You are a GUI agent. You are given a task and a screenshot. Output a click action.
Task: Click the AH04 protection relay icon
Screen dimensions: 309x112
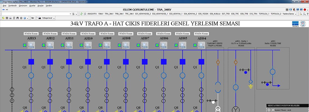coord(201,45)
